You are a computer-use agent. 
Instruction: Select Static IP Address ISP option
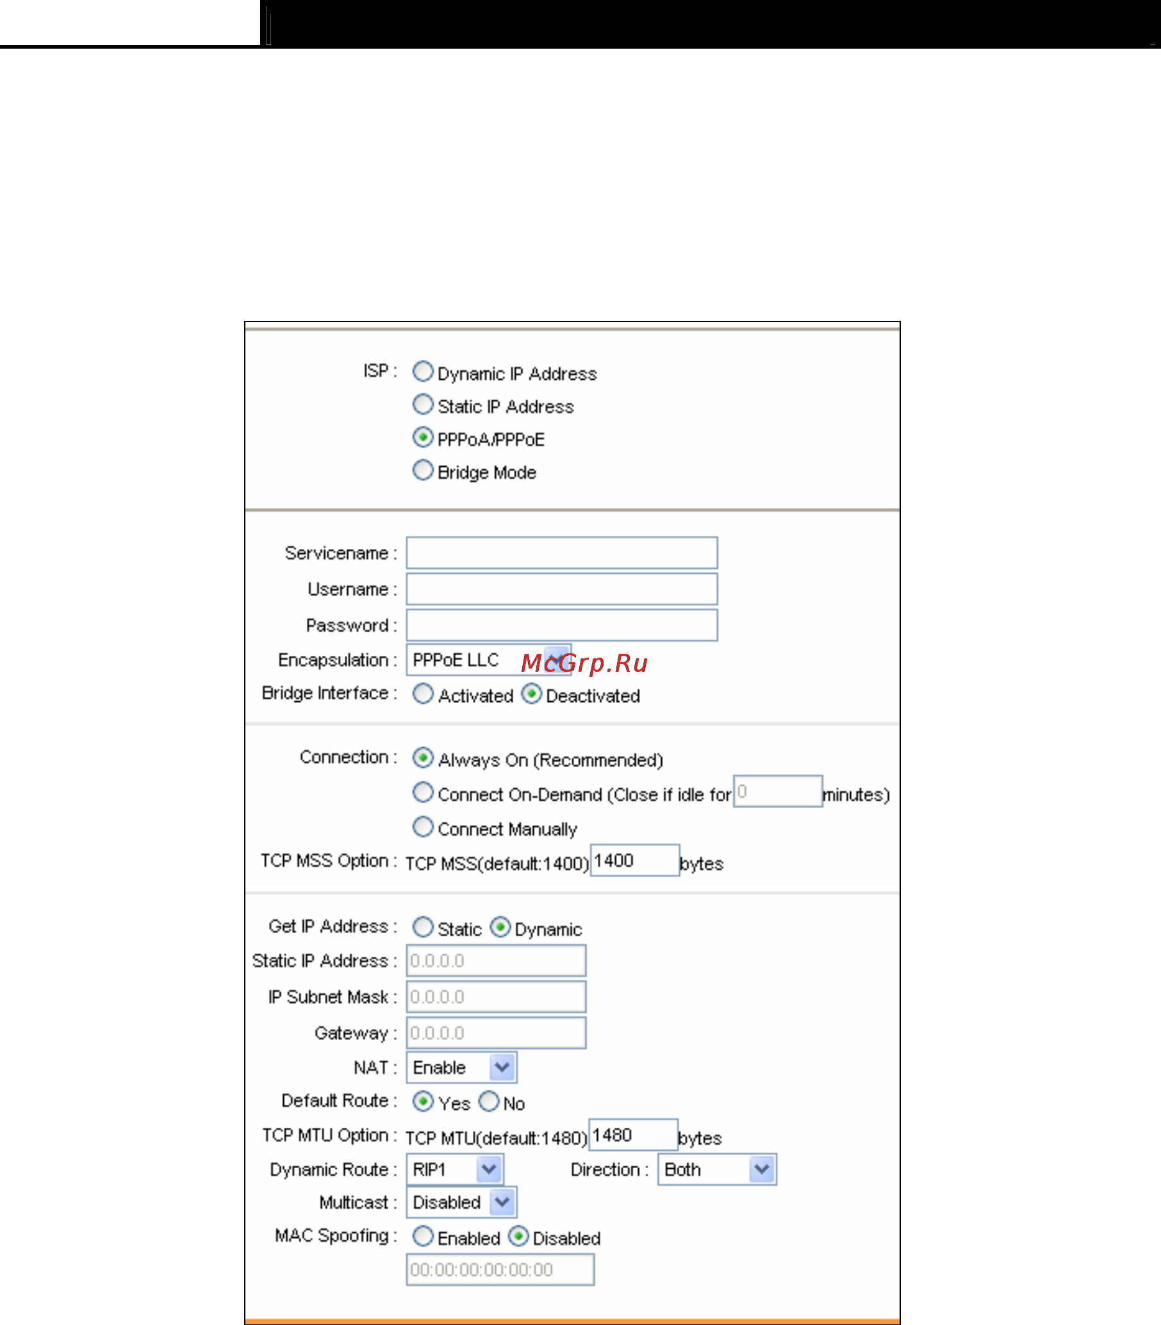422,404
